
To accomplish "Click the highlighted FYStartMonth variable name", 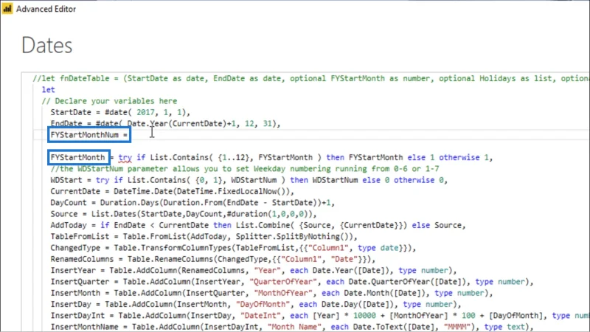I will (x=78, y=157).
